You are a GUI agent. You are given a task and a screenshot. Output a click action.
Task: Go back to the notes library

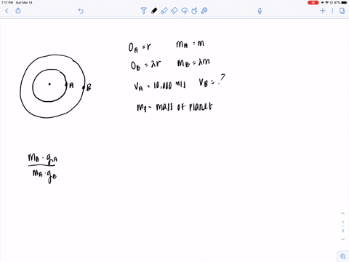[x=7, y=11]
